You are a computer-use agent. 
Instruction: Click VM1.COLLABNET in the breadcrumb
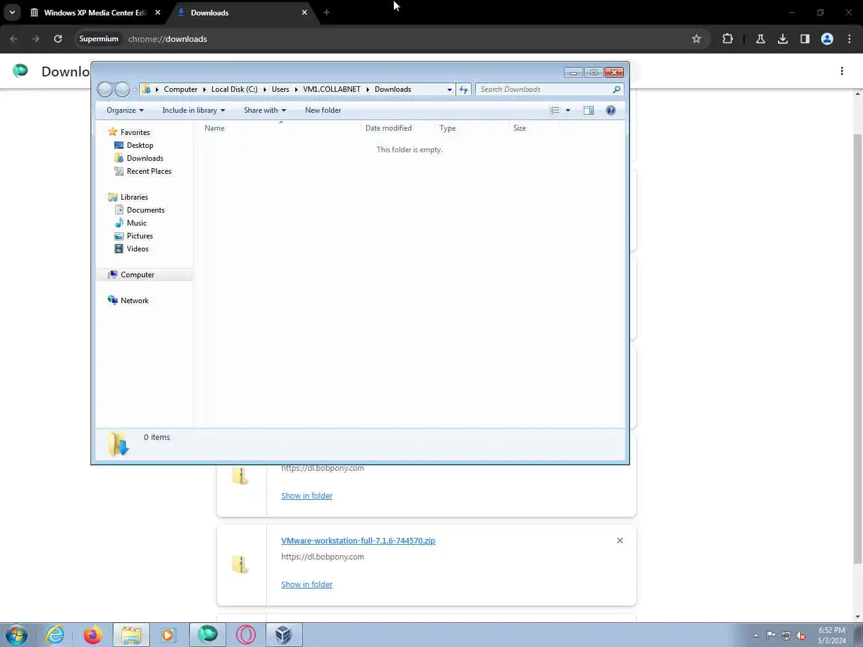[332, 89]
